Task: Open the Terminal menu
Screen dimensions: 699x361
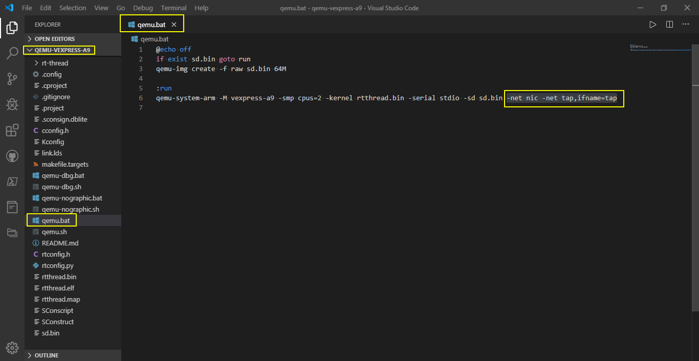Action: (173, 8)
